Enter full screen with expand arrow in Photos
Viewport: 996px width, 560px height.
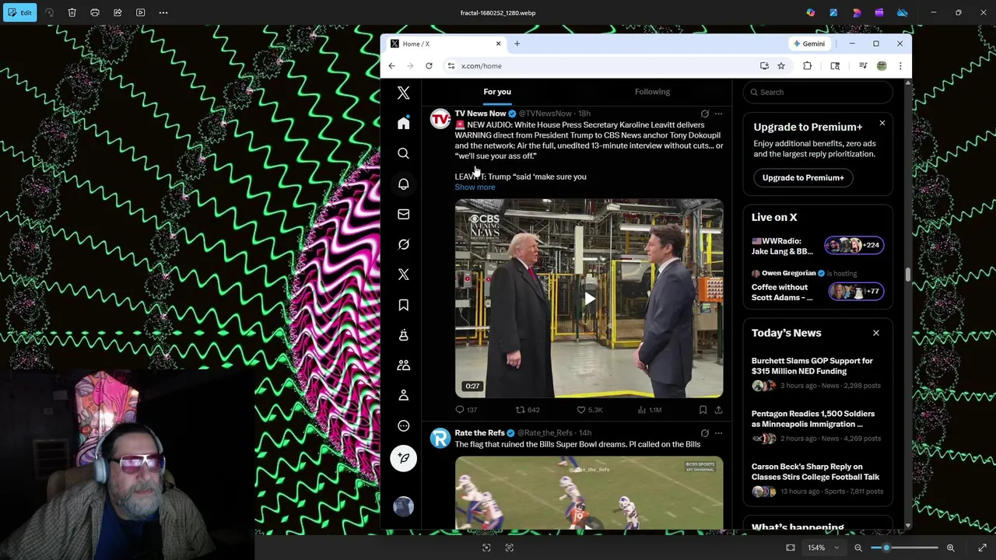point(982,548)
